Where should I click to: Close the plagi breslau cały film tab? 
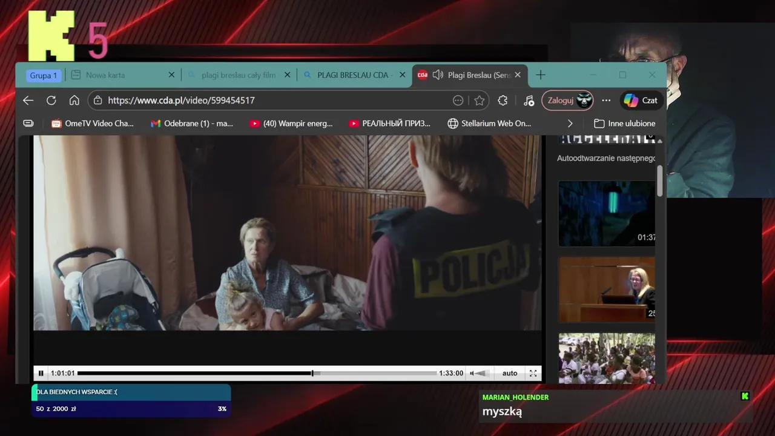288,75
